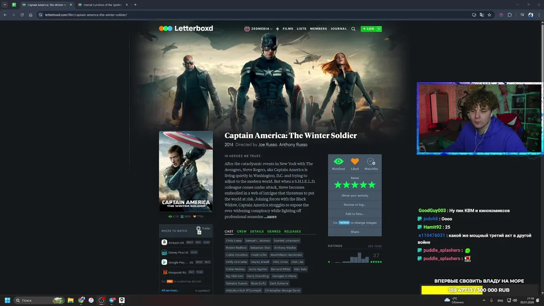
Task: Open the Kinopoisk RU service icon
Action: click(x=164, y=272)
